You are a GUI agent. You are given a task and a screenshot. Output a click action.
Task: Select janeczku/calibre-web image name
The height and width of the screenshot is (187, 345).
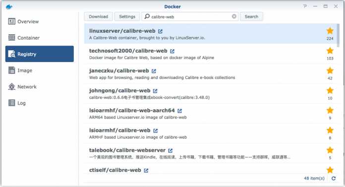click(x=119, y=71)
